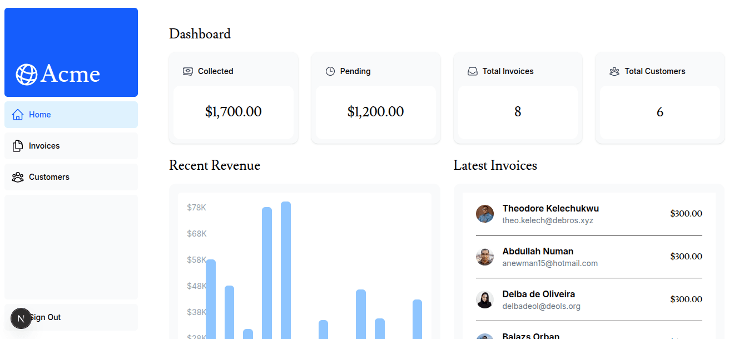Image resolution: width=749 pixels, height=339 pixels.
Task: Click the total customers value 6
Action: 660,112
